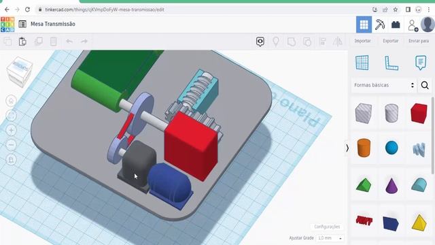This screenshot has width=435, height=245.
Task: Open the Bricks mode icon
Action: (x=396, y=24)
